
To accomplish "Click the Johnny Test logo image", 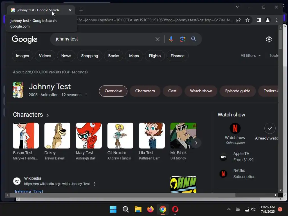I will 183,184.
